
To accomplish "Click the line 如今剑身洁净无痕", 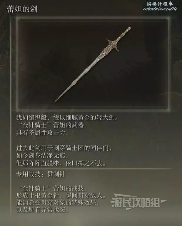I will tap(42, 156).
